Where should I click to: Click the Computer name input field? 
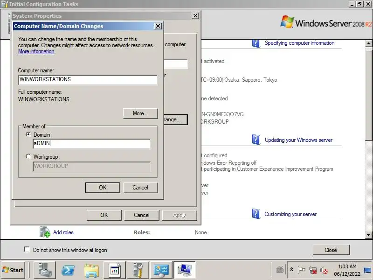coord(88,80)
